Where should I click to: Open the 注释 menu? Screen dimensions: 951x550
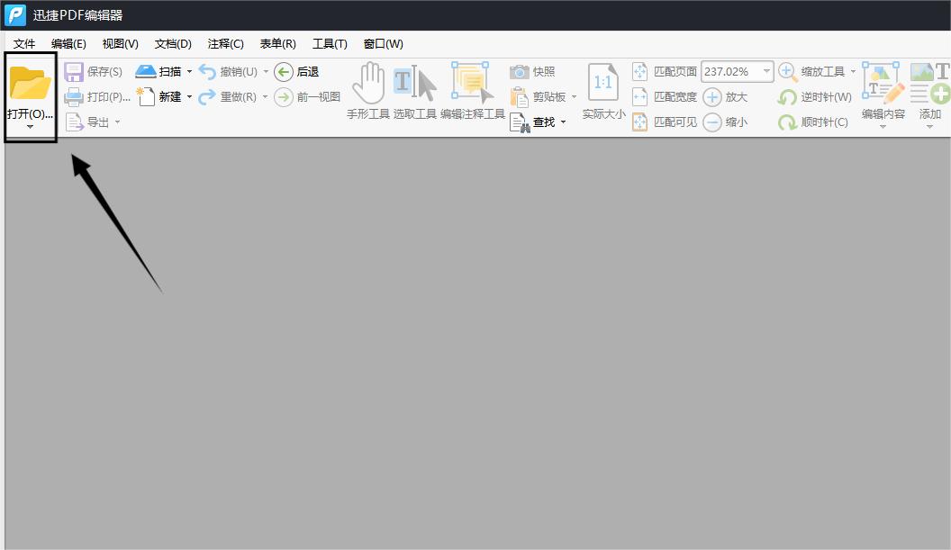225,43
